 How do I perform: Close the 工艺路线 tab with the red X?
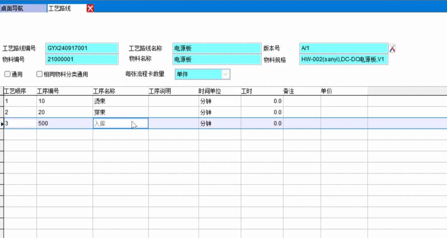point(90,9)
